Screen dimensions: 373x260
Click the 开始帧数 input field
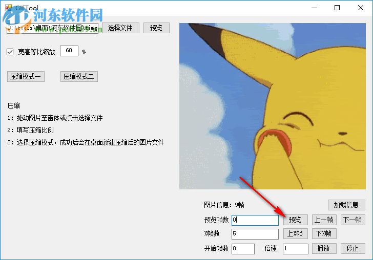tap(243, 249)
